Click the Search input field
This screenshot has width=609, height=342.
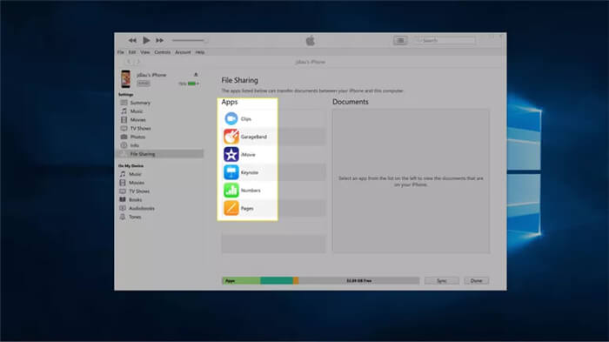445,40
